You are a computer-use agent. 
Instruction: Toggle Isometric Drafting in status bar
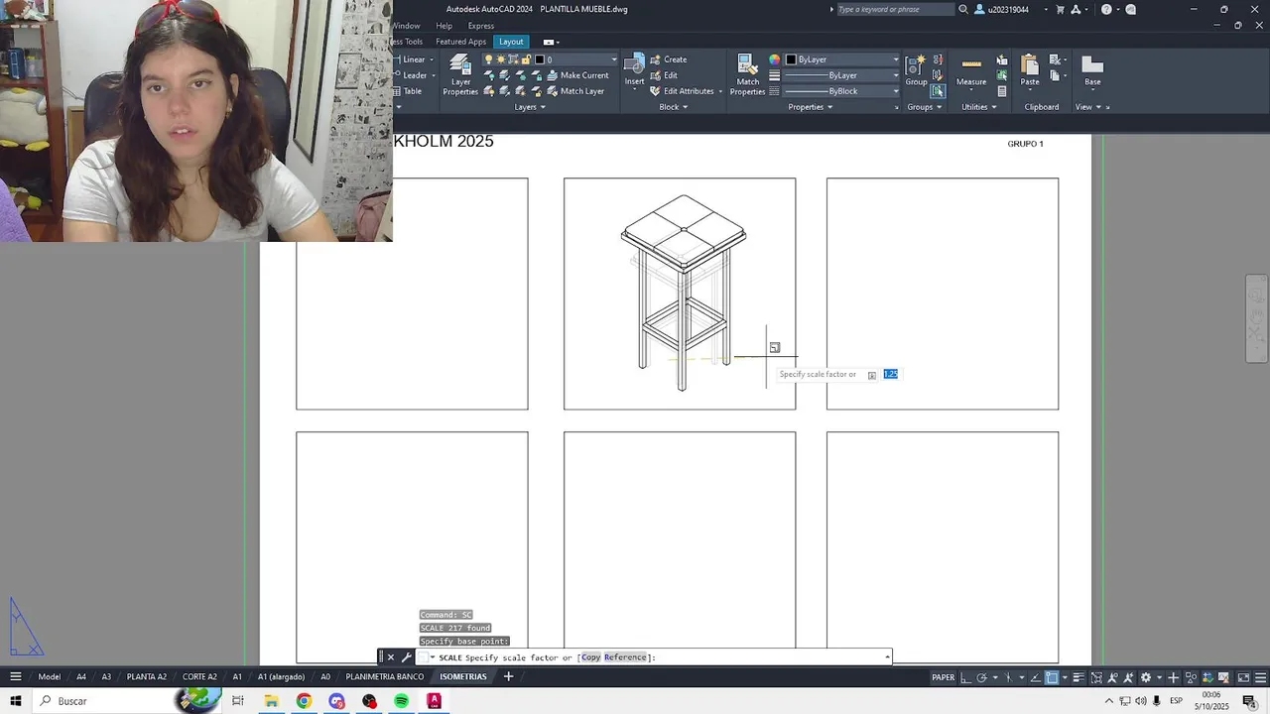point(1009,677)
